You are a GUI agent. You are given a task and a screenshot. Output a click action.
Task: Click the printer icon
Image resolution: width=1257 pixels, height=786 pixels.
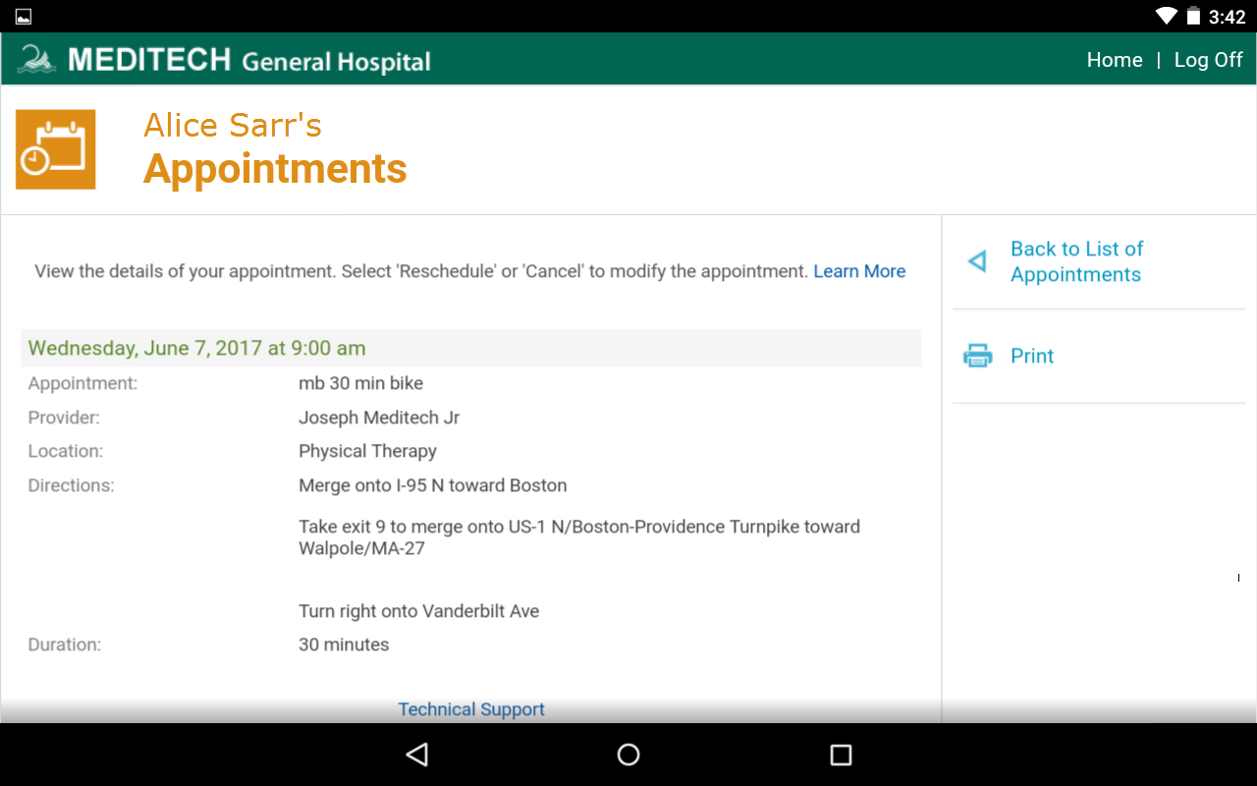(977, 356)
